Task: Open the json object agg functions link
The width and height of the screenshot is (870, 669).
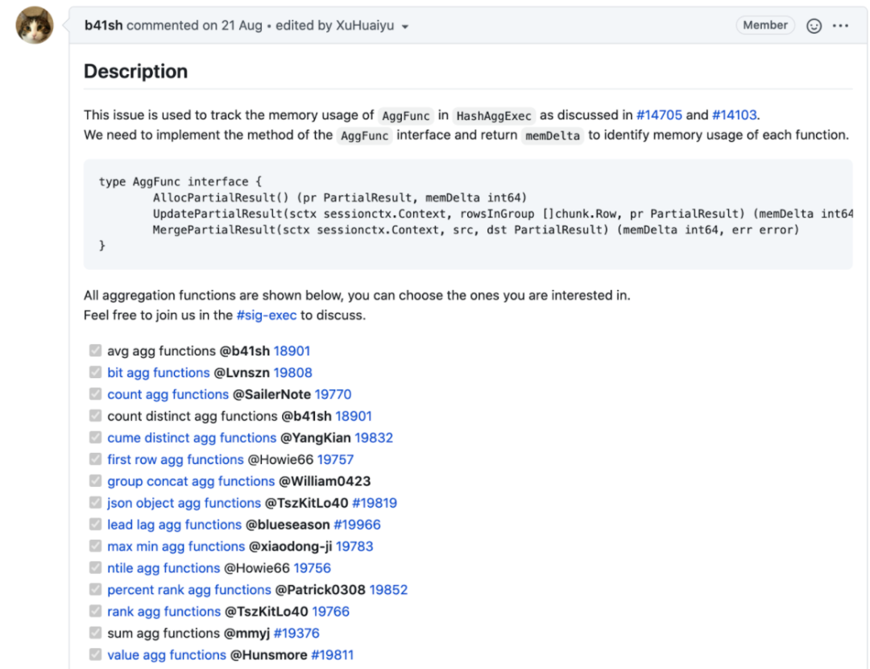Action: coord(184,503)
